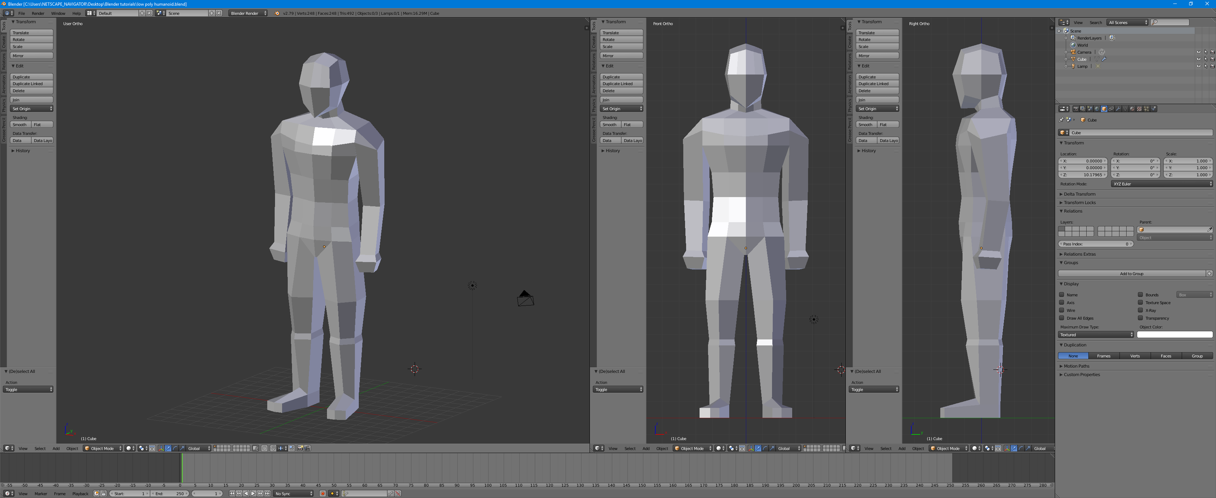1216x498 pixels.
Task: Open the Particles properties tab
Action: [1146, 109]
